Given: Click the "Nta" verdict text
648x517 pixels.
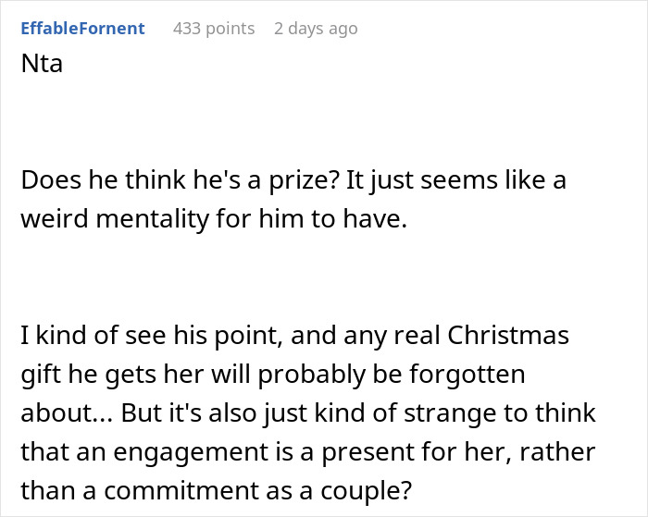Looking at the screenshot, I should click(x=42, y=66).
